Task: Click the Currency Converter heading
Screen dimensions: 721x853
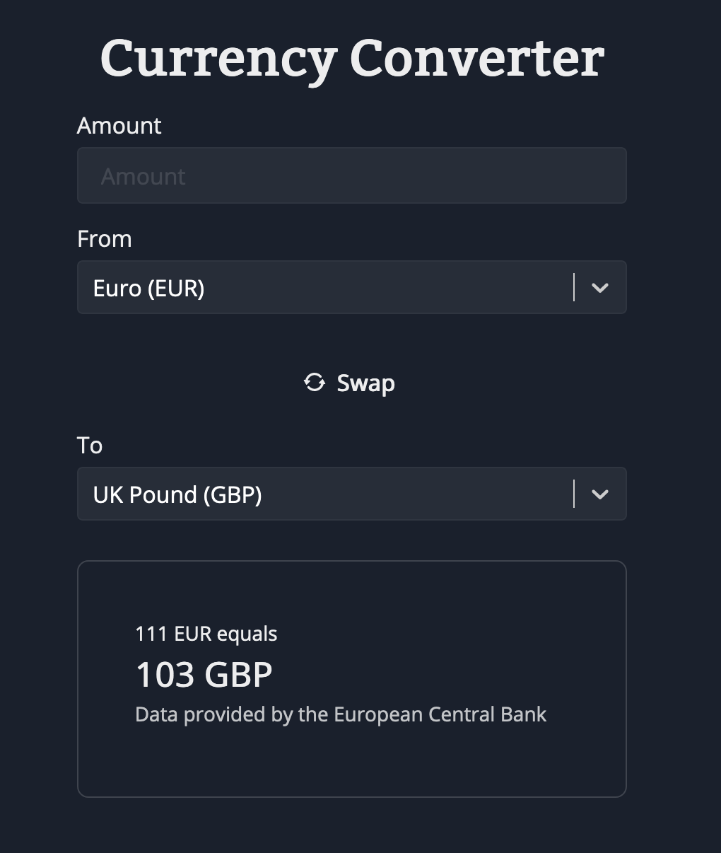Action: pos(352,58)
